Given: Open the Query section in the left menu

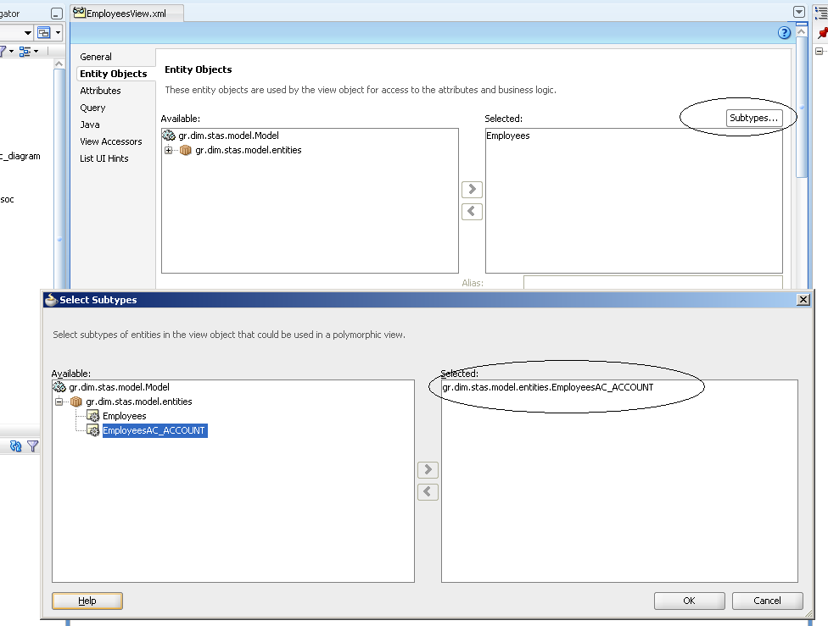Looking at the screenshot, I should pos(92,107).
